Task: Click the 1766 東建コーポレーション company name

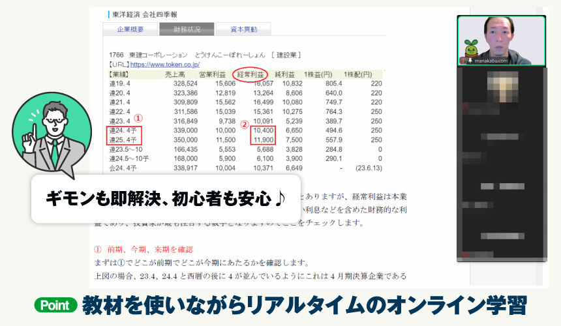Action: [149, 55]
